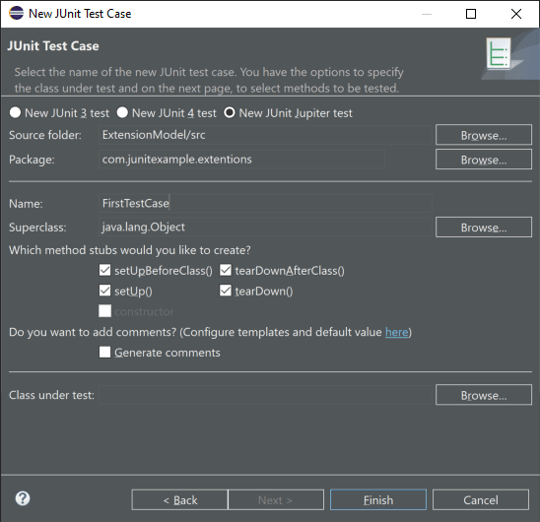540x522 pixels.
Task: Click the 'JUnit Test Case' heading
Action: pos(53,45)
